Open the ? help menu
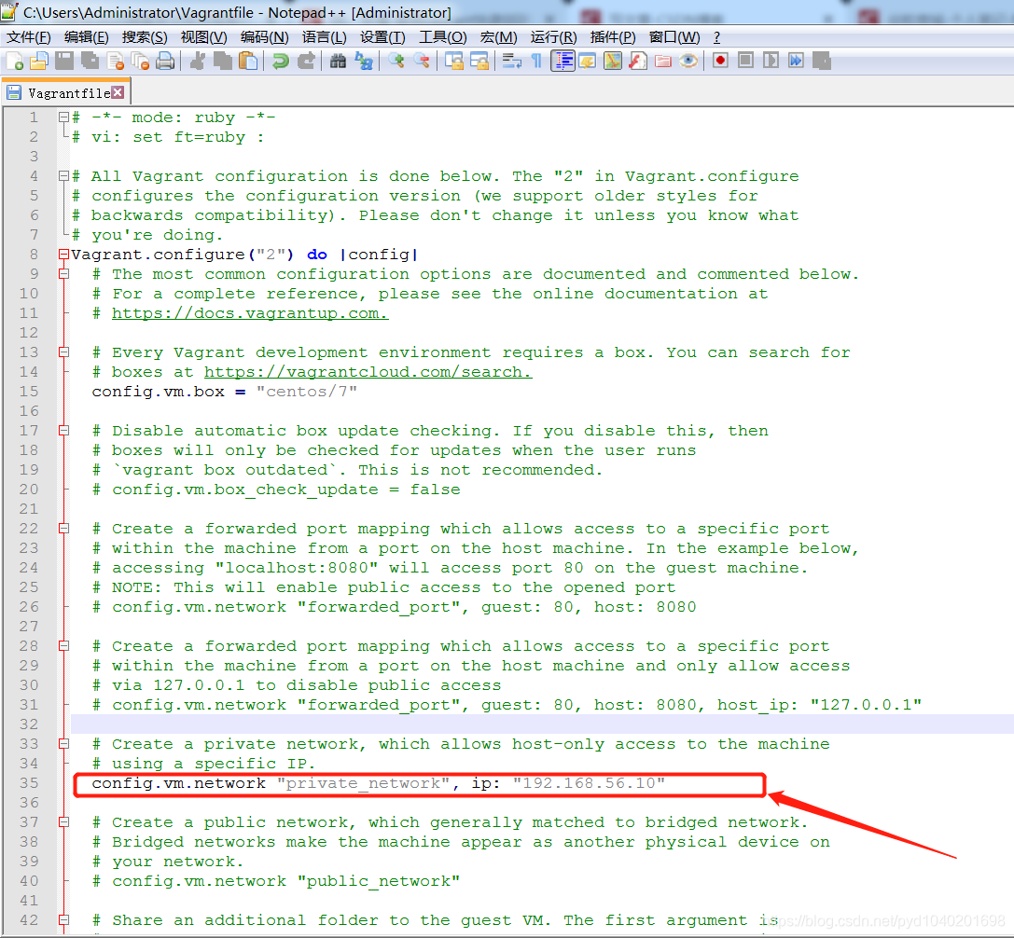1014x938 pixels. 716,37
